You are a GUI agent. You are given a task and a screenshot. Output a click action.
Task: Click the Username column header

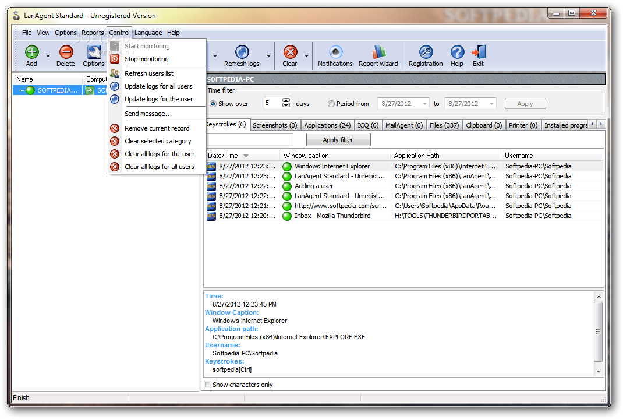point(553,156)
